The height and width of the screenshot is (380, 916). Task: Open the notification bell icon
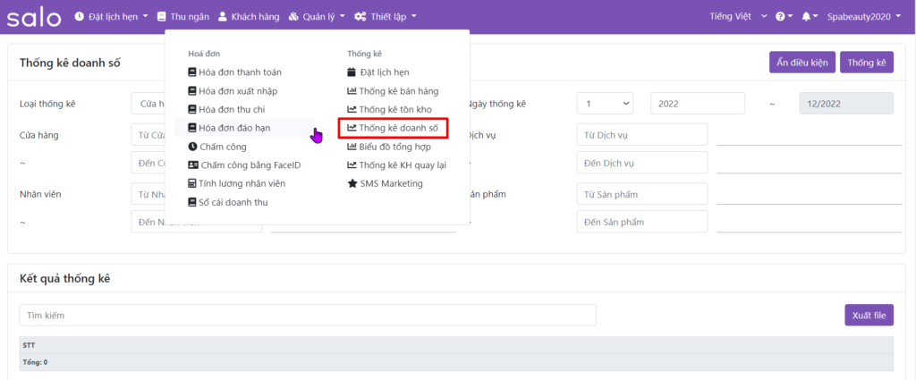[x=806, y=17]
